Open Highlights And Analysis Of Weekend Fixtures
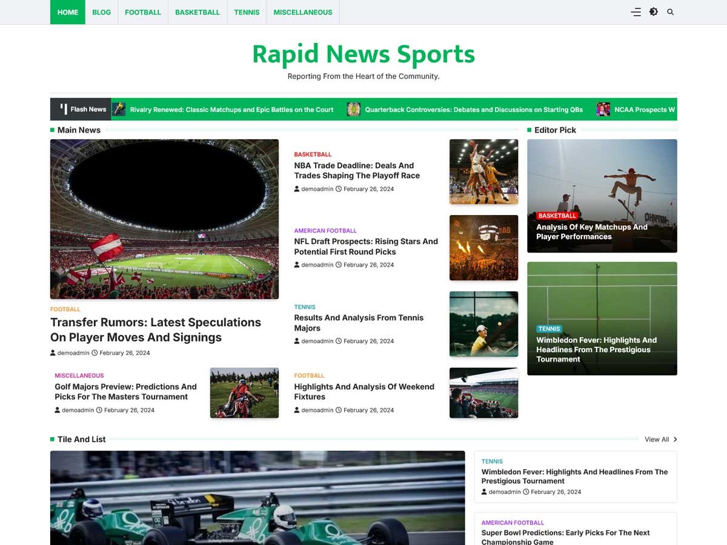The height and width of the screenshot is (545, 727). point(364,392)
